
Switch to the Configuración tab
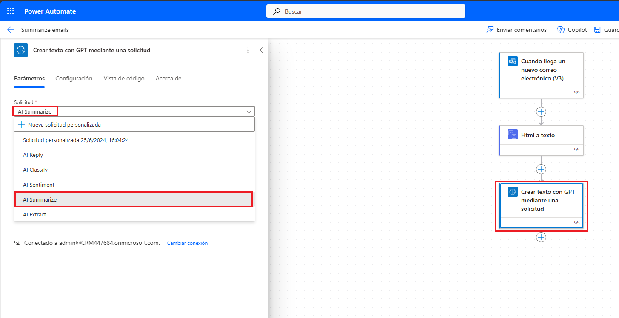click(x=74, y=78)
